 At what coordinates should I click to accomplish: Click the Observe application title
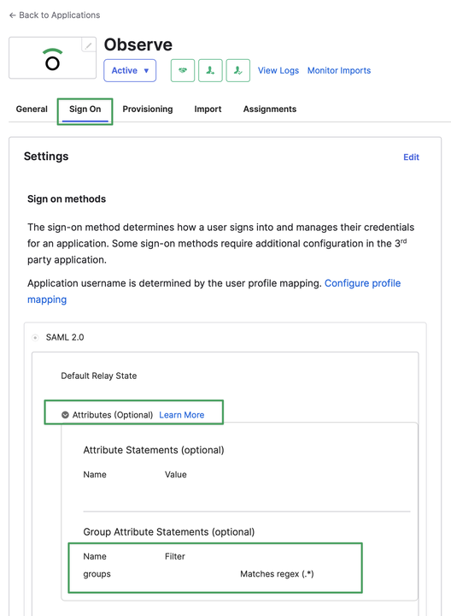138,44
